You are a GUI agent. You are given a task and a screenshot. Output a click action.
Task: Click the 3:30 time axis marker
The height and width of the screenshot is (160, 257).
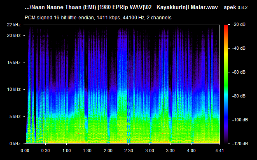click(x=170, y=151)
